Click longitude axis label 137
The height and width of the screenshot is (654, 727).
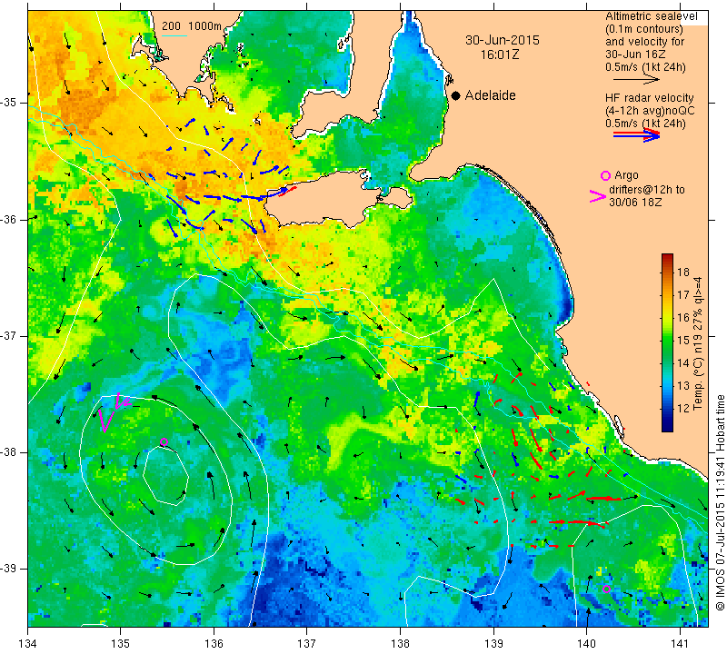pos(306,643)
